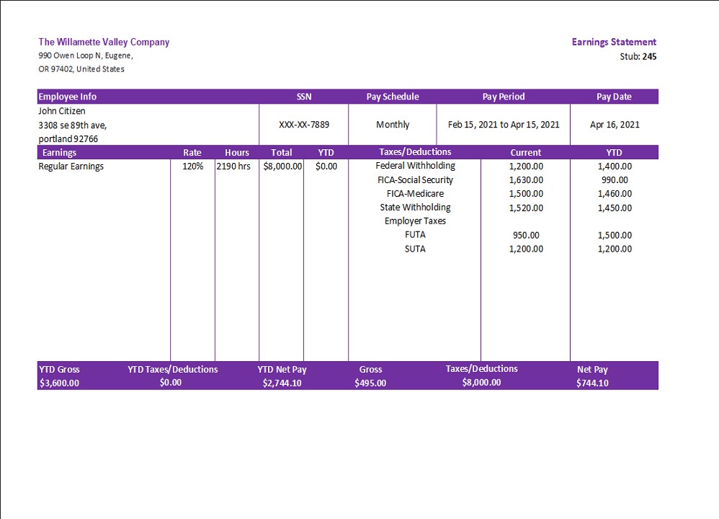The width and height of the screenshot is (719, 519).
Task: Select the Federal Withholding row label
Action: click(415, 166)
